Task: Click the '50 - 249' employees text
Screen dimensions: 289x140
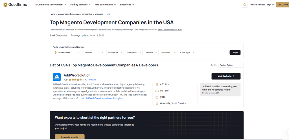Action: [164, 91]
